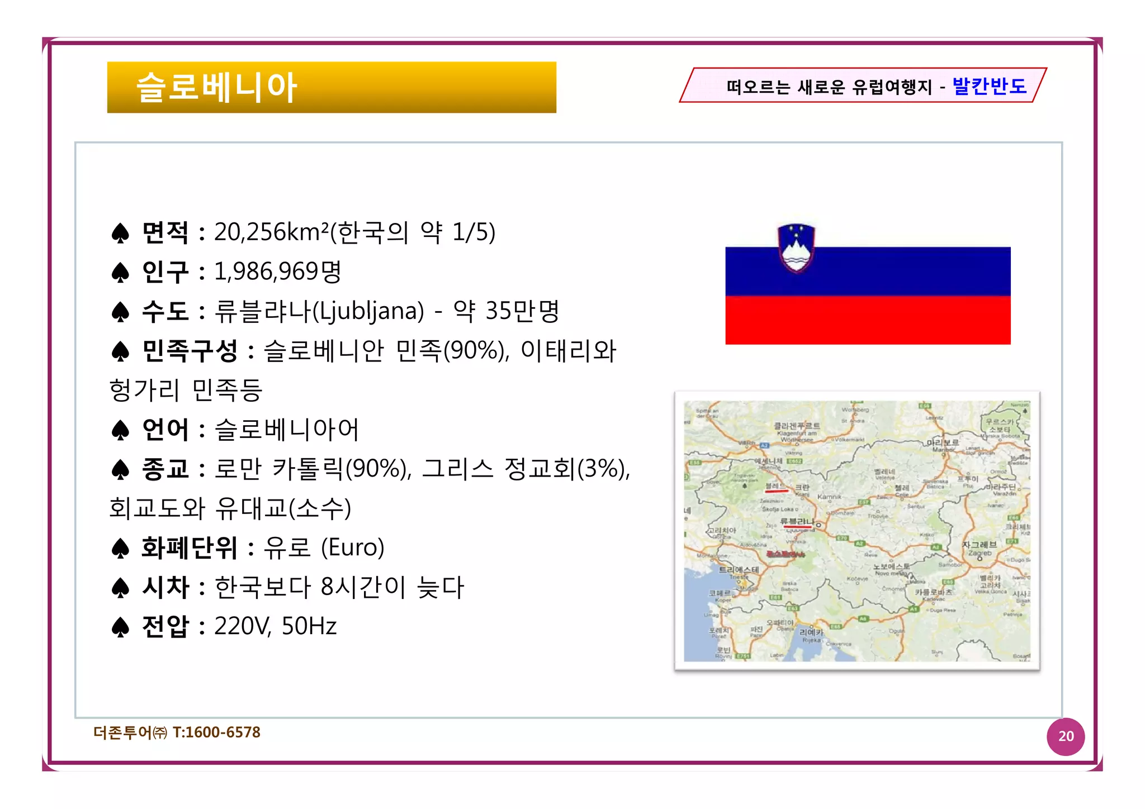Click the footer text 더존투어㈜ T:1600-6578
Viewport: 1145px width, 809px height.
point(177,732)
